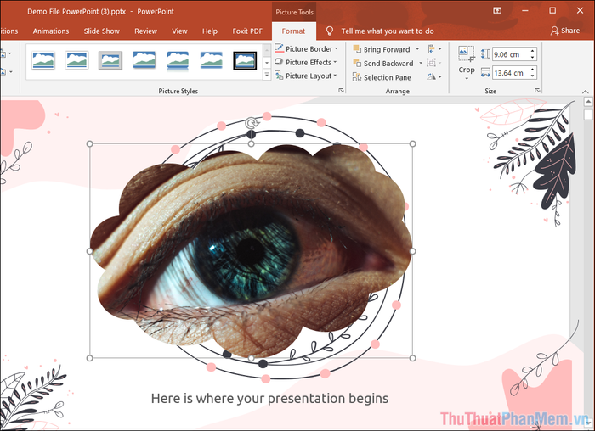Click top-left picture resize handle
This screenshot has width=595, height=431.
[90, 144]
